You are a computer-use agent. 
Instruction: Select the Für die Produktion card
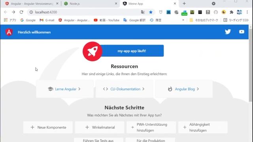point(150,140)
